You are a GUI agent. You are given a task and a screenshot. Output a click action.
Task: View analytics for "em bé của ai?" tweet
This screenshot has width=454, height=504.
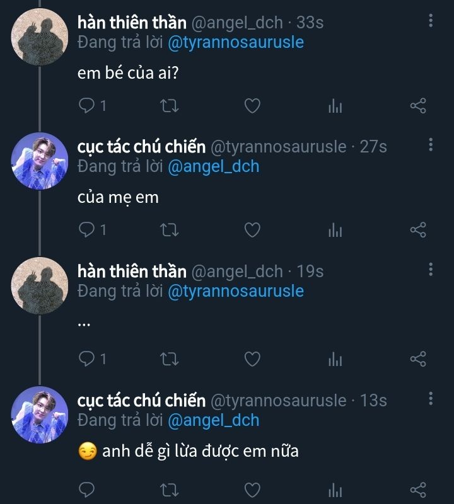point(335,106)
